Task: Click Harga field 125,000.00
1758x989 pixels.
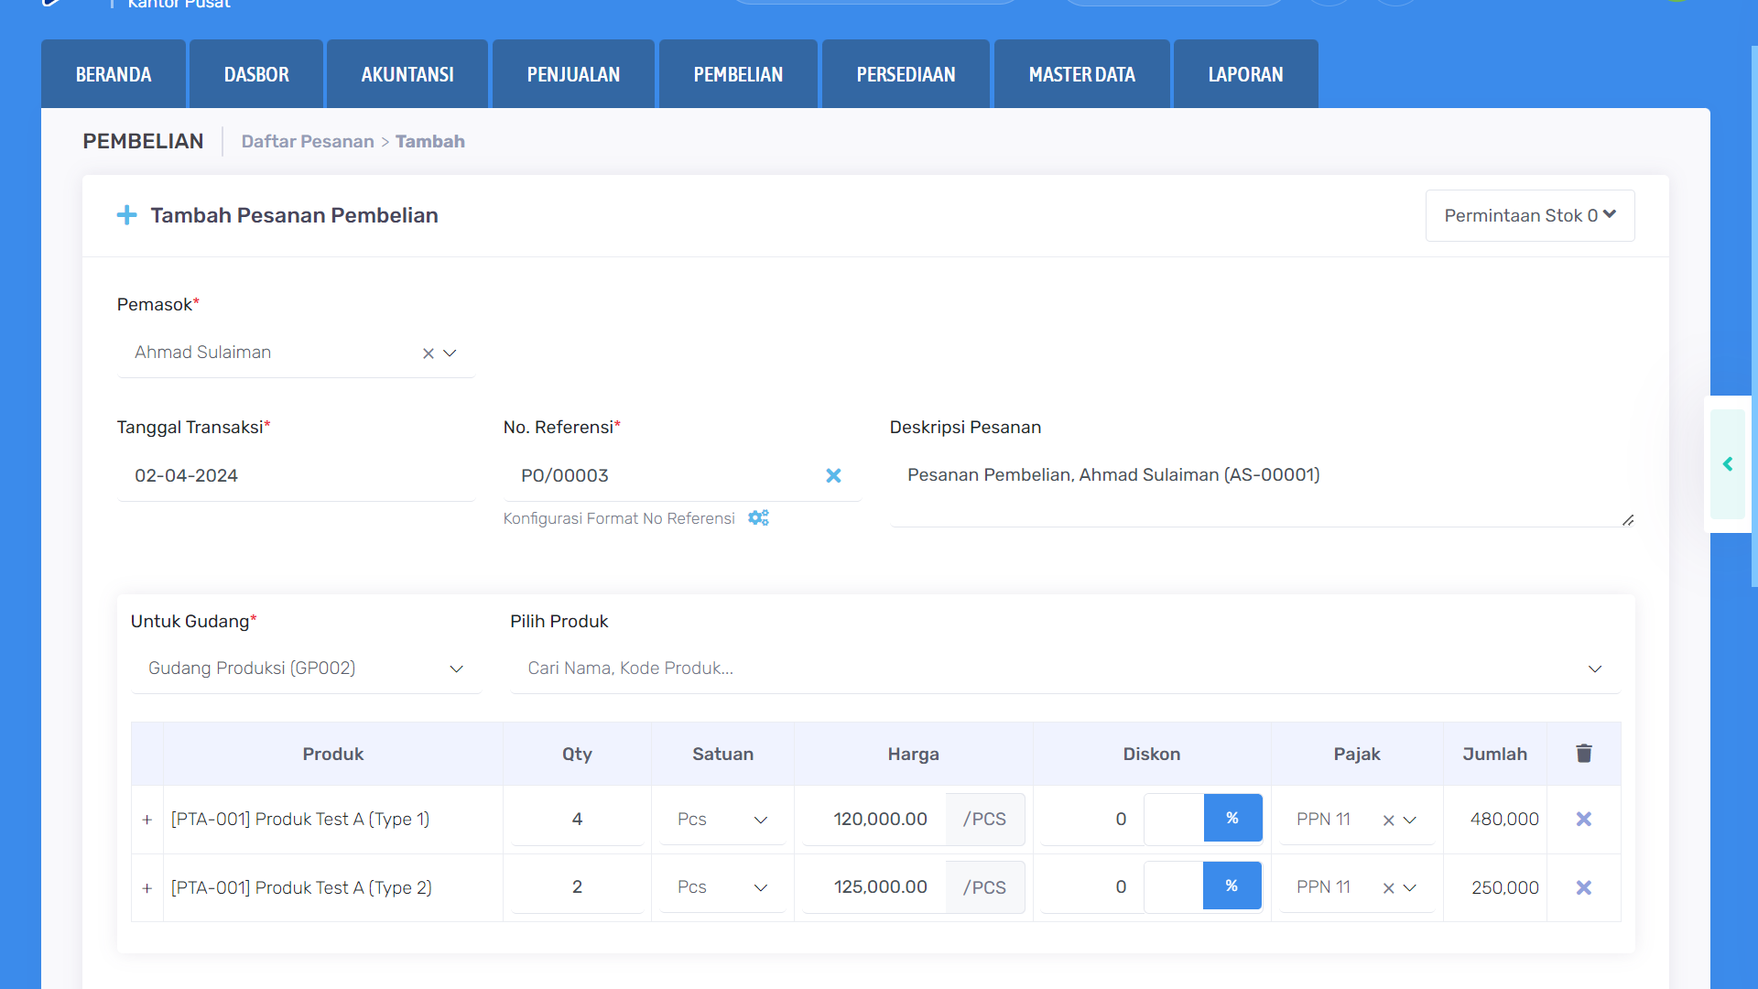Action: click(x=874, y=887)
